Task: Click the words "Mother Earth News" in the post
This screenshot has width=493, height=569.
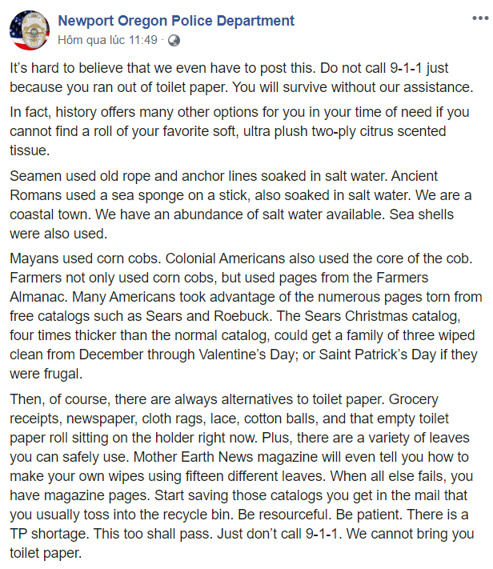Action: (193, 457)
